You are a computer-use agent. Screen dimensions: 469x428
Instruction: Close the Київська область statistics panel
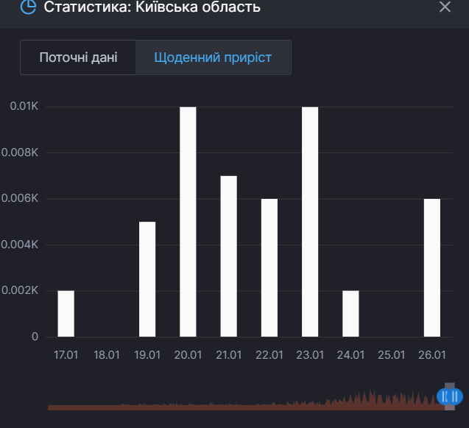445,7
